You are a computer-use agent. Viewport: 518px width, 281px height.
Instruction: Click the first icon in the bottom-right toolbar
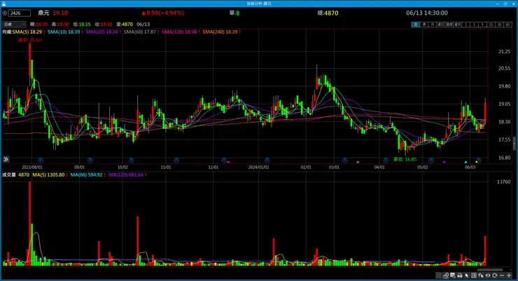tap(439, 275)
